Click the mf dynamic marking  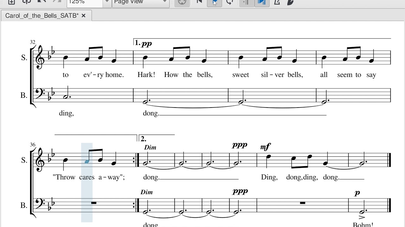(265, 147)
